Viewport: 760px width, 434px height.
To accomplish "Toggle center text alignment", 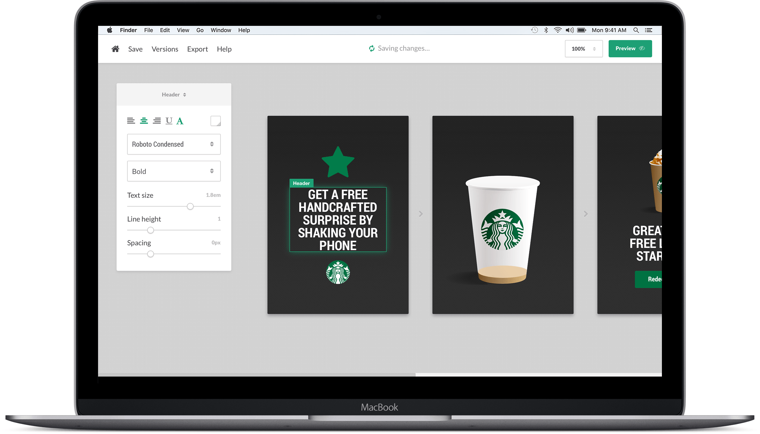I will pyautogui.click(x=144, y=121).
